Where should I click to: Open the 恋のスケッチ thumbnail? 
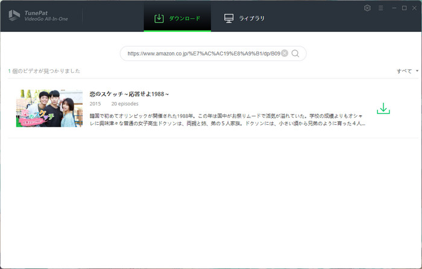tap(49, 108)
